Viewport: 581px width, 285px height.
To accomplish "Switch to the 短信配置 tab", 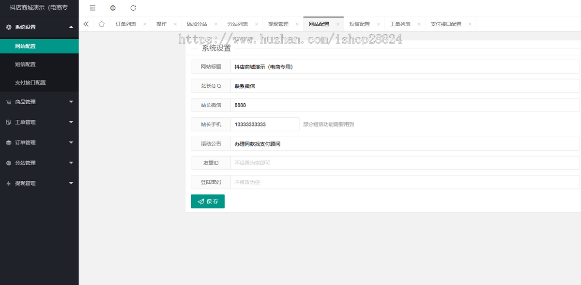I will pyautogui.click(x=359, y=24).
